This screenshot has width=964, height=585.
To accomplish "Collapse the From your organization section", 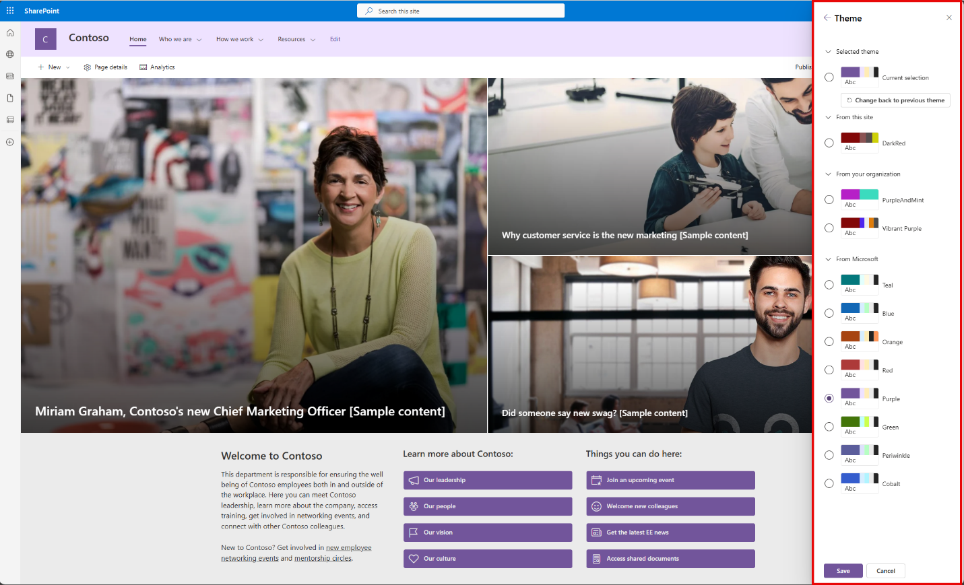I will coord(829,174).
